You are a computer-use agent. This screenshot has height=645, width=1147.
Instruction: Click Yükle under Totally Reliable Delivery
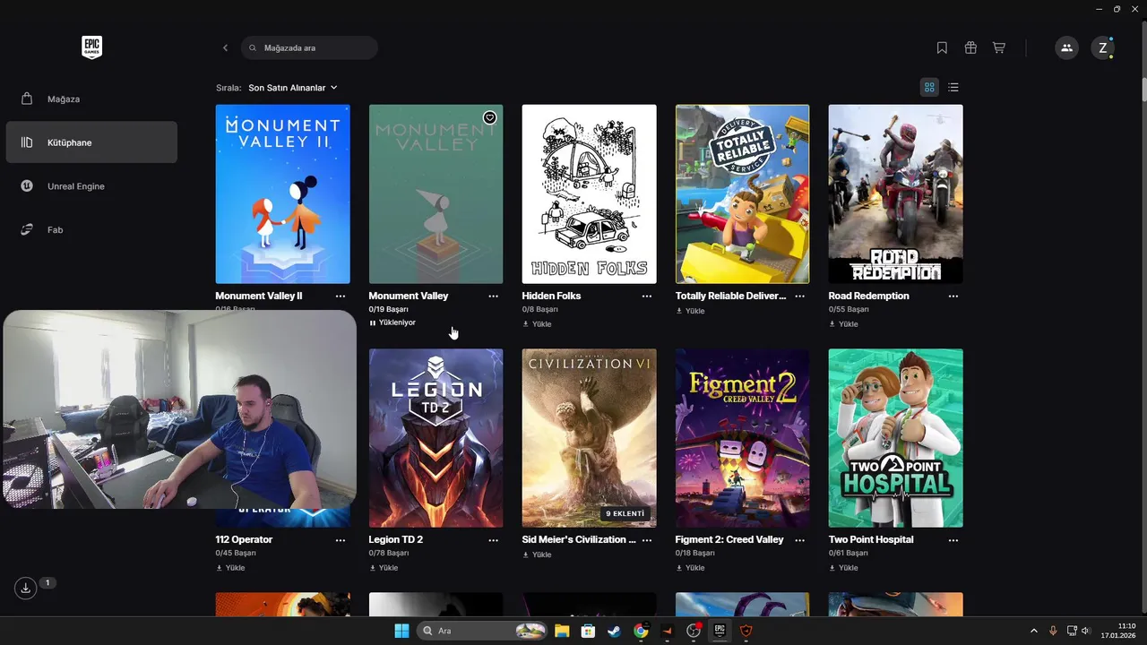tap(690, 311)
